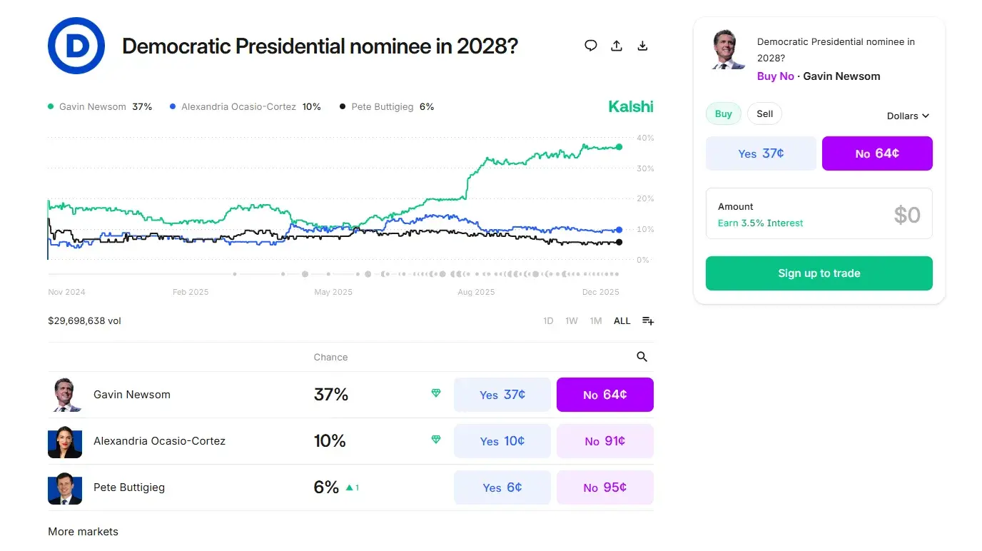Switch chart timeframe to 1W
Viewport: 982px width, 551px height.
571,320
